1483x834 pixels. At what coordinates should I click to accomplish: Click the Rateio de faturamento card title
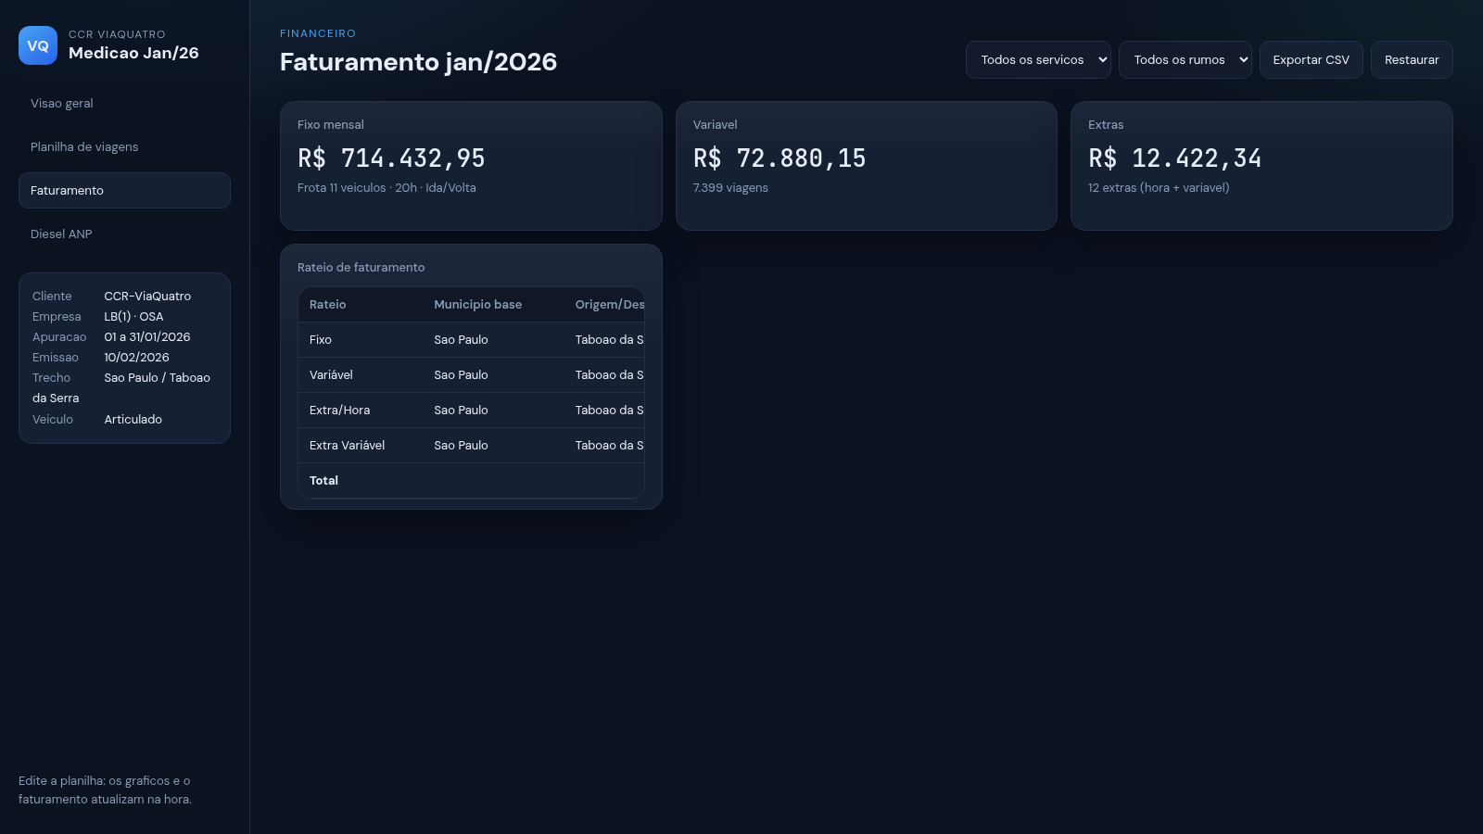[x=361, y=268]
